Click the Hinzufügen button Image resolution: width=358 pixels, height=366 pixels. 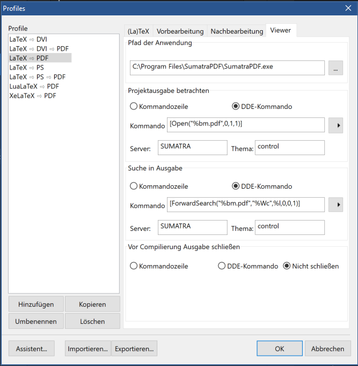(x=36, y=304)
